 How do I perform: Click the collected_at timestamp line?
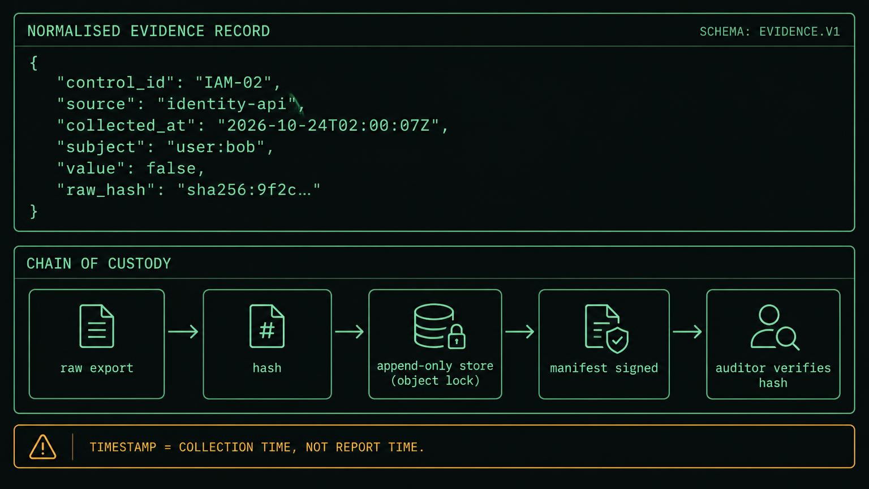coord(253,126)
